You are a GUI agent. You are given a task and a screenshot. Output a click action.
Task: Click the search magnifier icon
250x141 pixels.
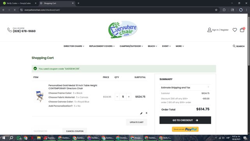(234, 46)
